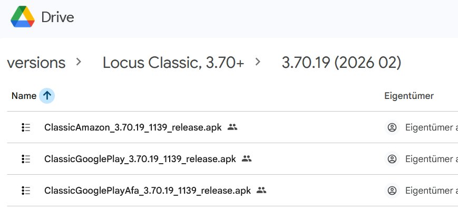Click file type icon for ClassicGooglePlay apk
This screenshot has width=458, height=220.
pos(26,159)
